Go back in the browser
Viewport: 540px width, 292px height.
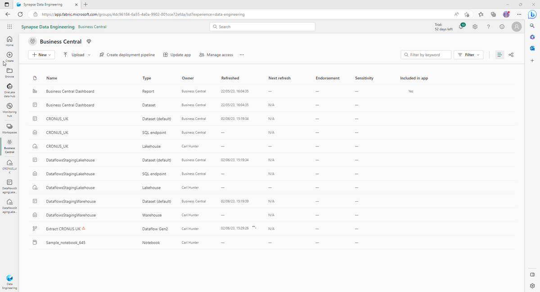point(8,14)
